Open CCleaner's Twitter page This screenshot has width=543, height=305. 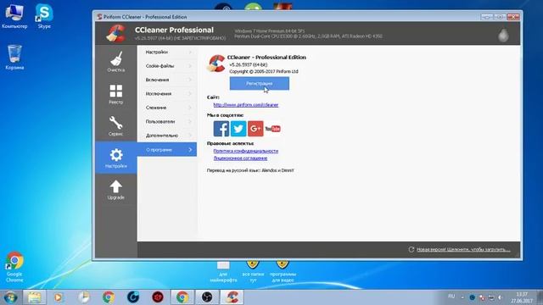tap(238, 129)
